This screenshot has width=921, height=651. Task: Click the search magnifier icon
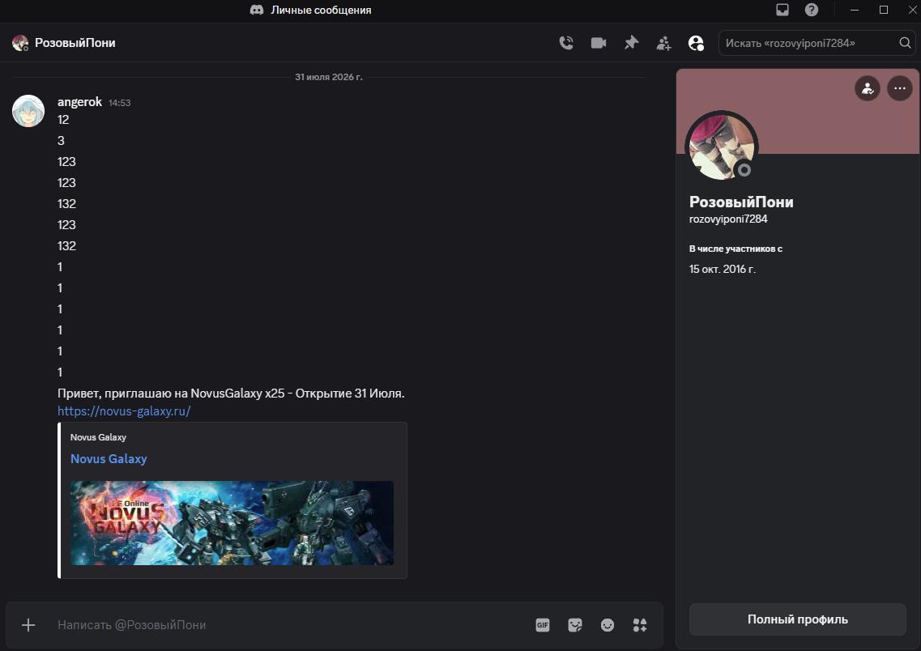point(905,43)
